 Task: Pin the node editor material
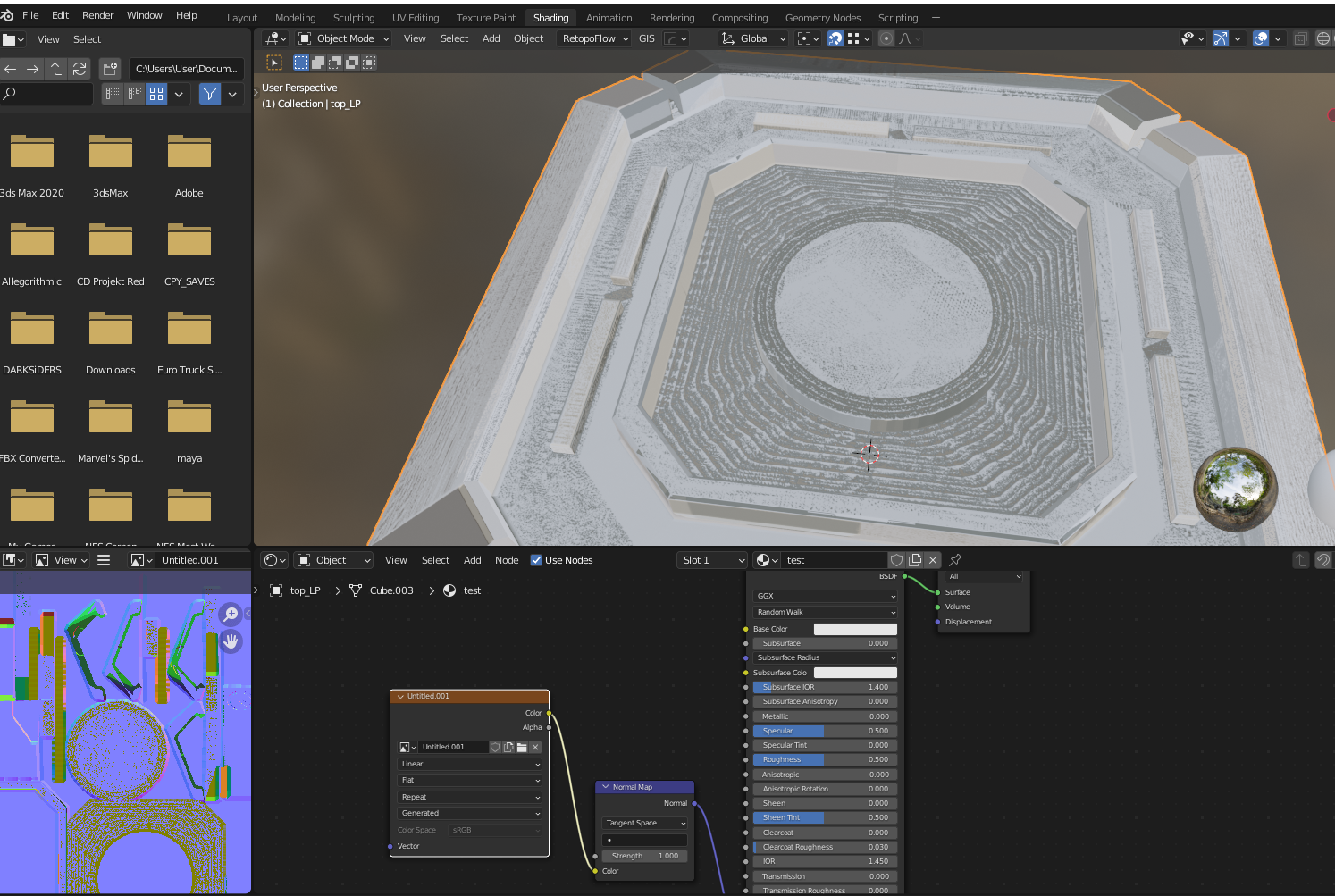(x=955, y=560)
